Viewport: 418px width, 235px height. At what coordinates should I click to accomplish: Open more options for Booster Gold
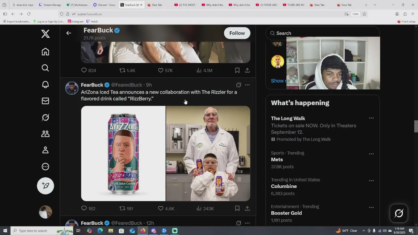(x=371, y=207)
